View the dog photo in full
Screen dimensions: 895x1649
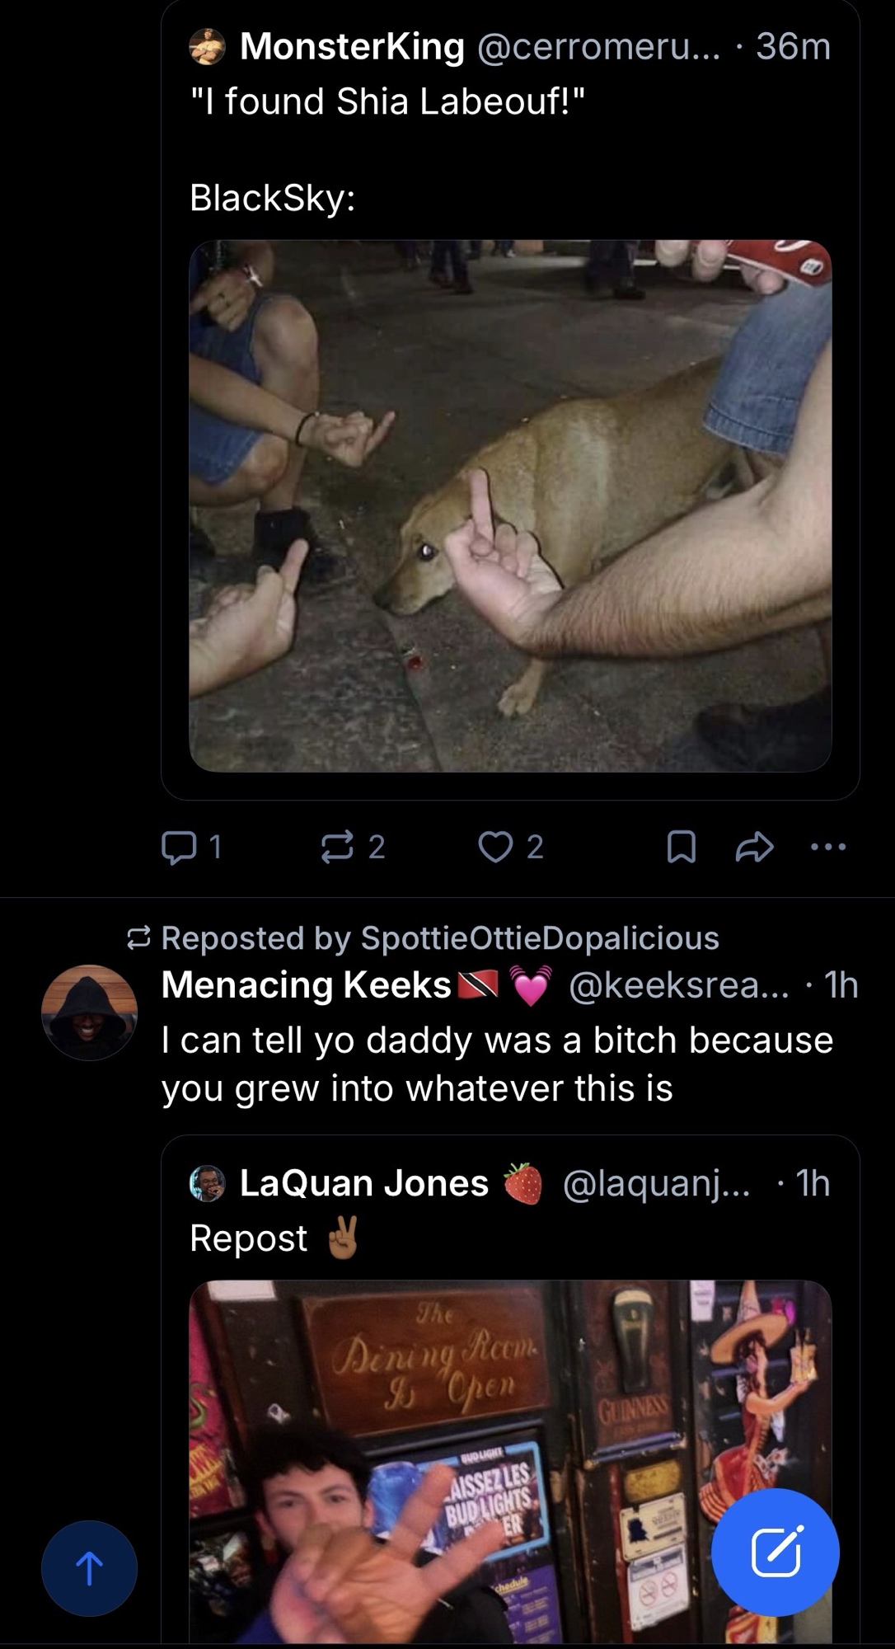(x=510, y=505)
